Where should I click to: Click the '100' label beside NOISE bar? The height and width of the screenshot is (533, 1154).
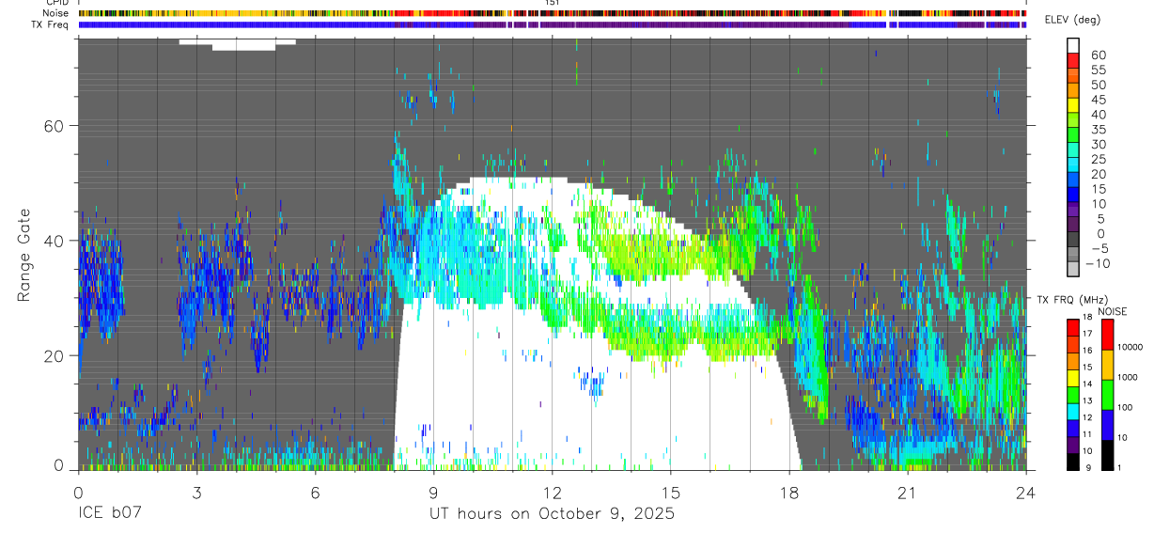(1125, 407)
